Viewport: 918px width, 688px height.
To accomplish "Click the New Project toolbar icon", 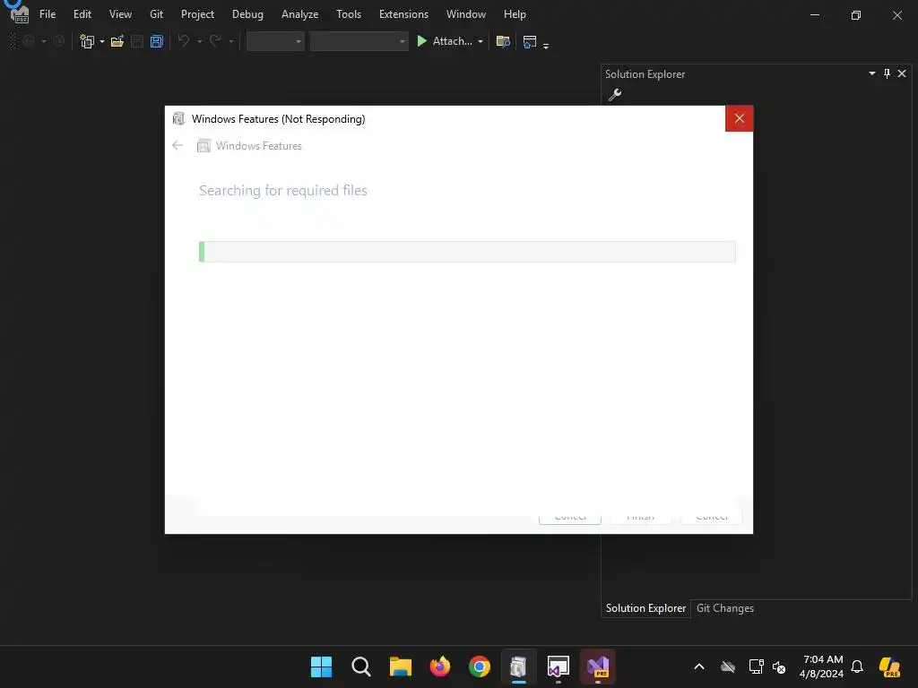I will 87,41.
